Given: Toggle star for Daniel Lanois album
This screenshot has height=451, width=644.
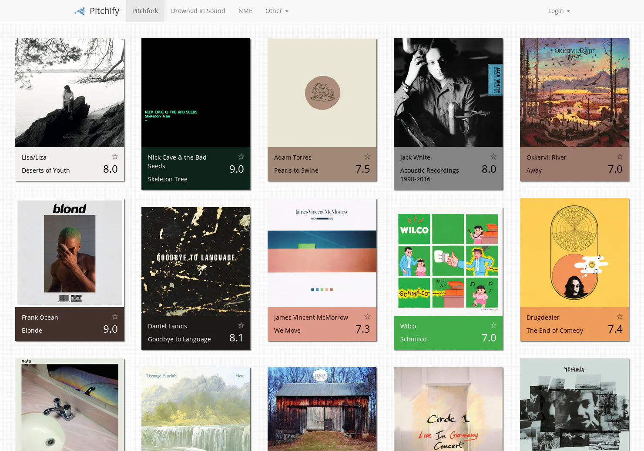Looking at the screenshot, I should (241, 325).
